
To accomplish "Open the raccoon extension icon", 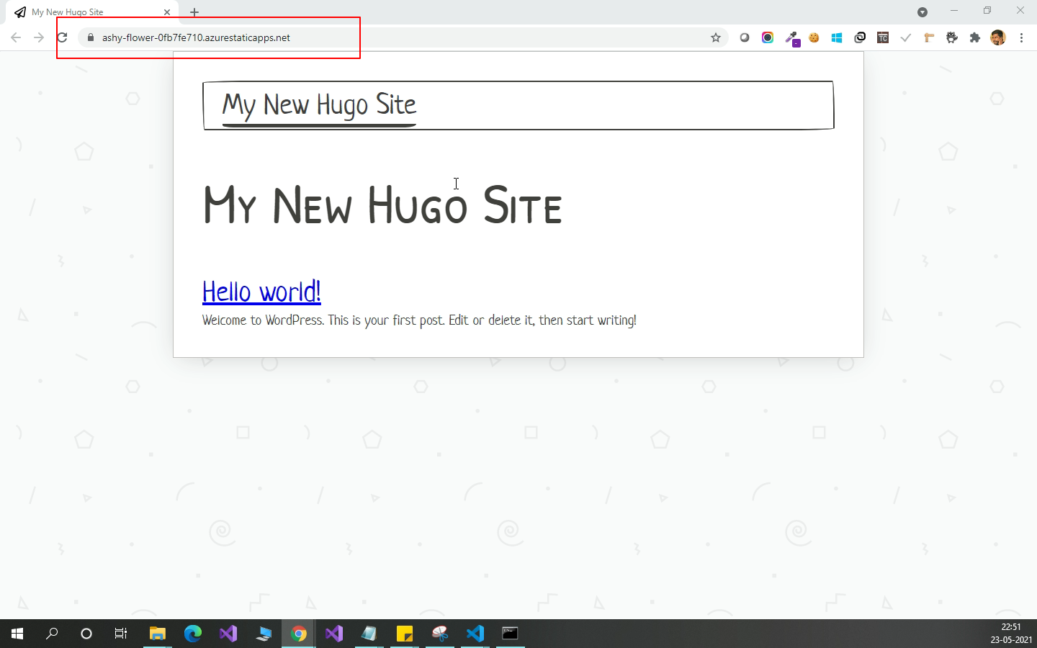I will tap(952, 37).
